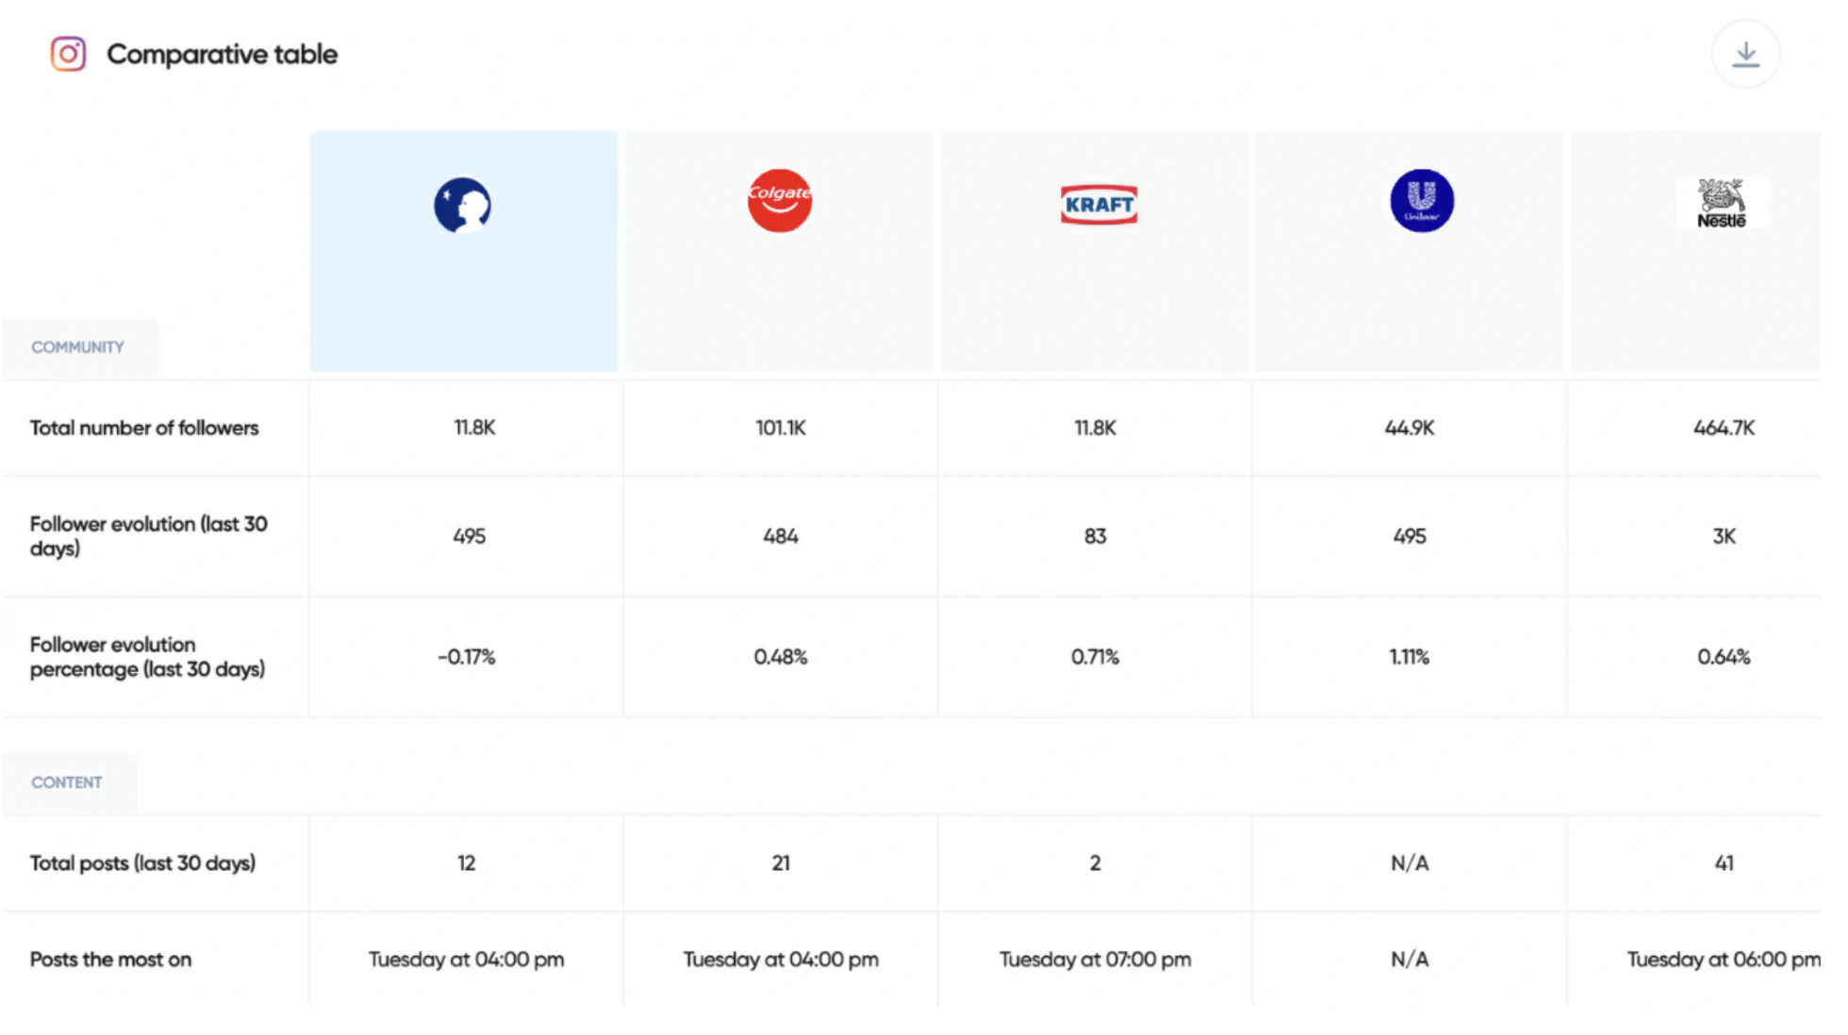Viewport: 1848px width, 1035px height.
Task: Select the Colgate brand logo
Action: (780, 201)
